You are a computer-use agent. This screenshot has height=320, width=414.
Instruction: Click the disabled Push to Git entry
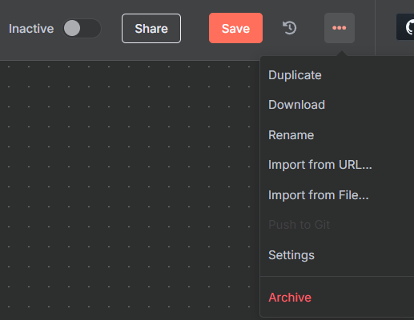tap(299, 225)
